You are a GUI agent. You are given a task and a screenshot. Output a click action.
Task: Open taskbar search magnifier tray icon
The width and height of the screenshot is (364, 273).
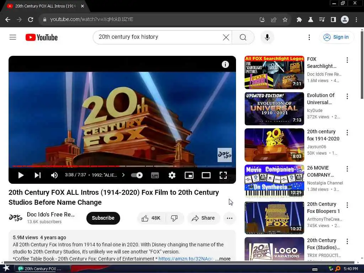point(338,269)
